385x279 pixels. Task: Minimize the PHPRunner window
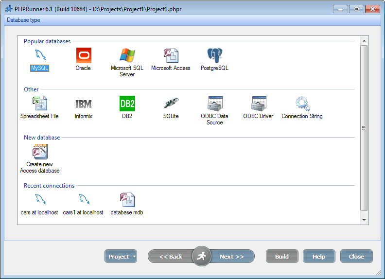click(341, 9)
